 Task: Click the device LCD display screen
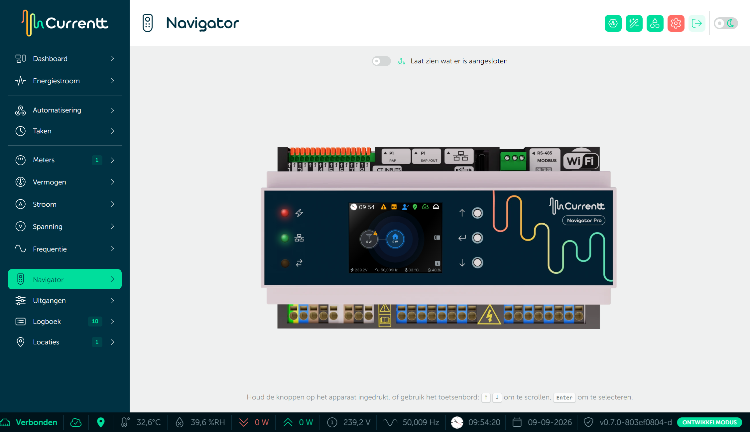395,238
